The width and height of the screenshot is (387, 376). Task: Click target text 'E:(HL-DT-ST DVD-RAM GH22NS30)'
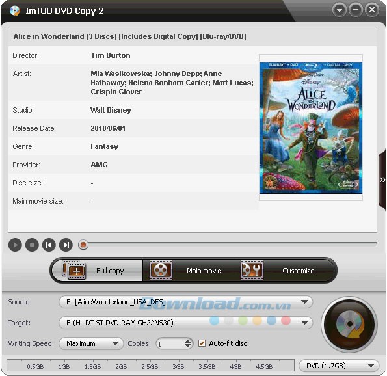[120, 323]
